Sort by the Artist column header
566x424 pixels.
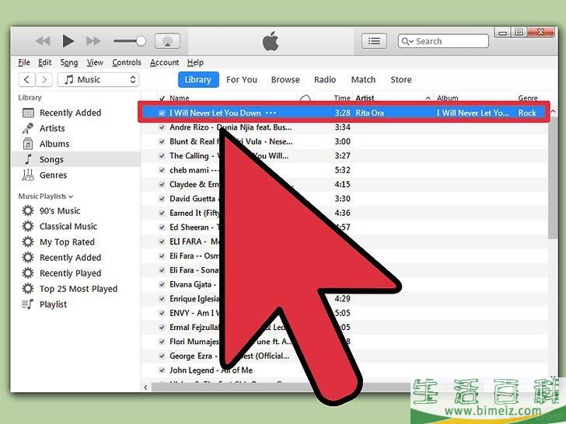[x=365, y=98]
